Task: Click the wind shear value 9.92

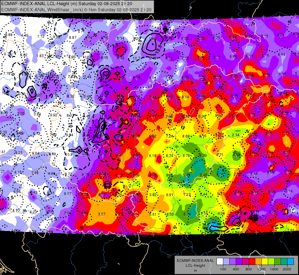Action: coord(53,115)
